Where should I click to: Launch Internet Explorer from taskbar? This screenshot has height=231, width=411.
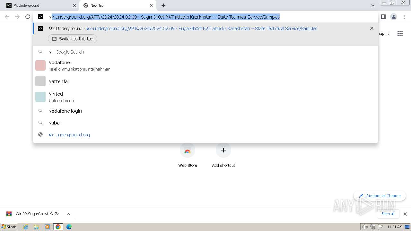26,227
